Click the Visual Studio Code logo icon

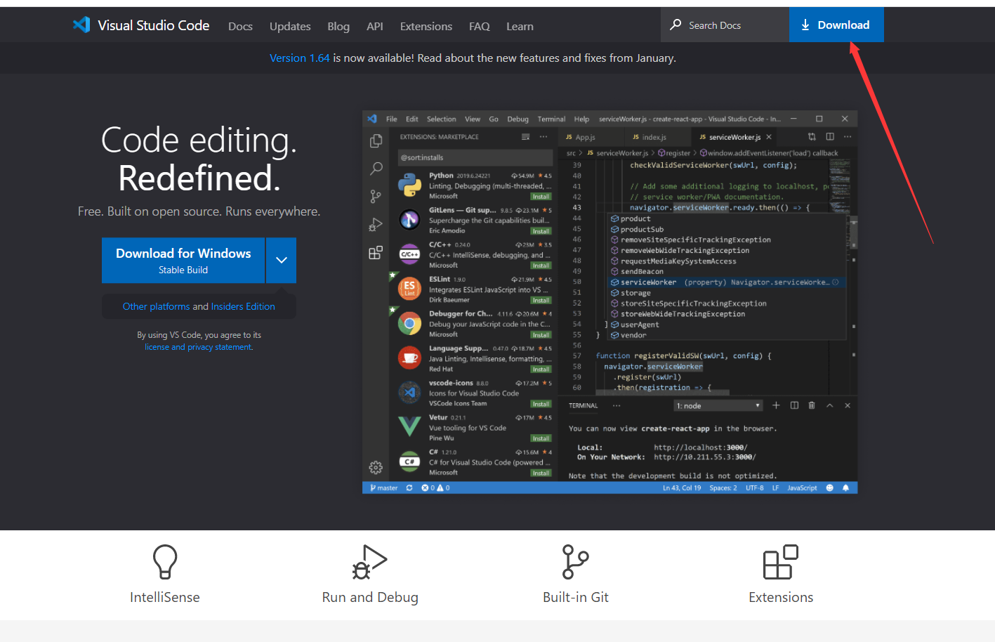[81, 25]
